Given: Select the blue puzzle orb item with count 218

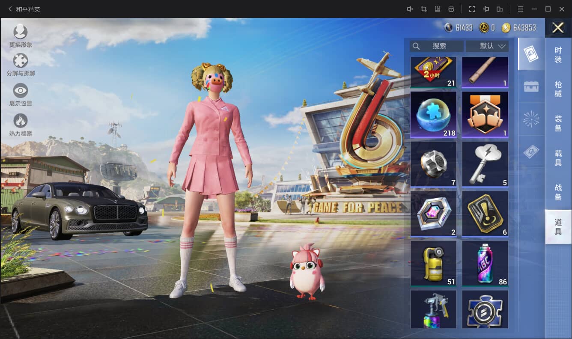Looking at the screenshot, I should pyautogui.click(x=433, y=115).
